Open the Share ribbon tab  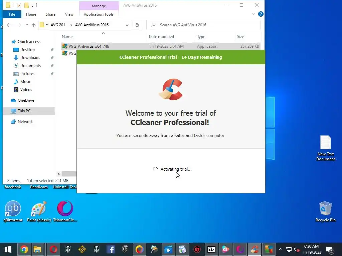pyautogui.click(x=50, y=14)
